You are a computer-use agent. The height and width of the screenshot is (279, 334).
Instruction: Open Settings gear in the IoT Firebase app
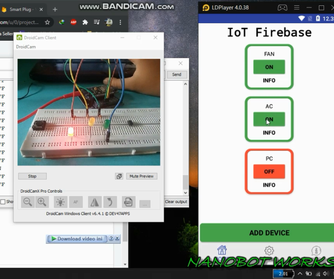269,250
